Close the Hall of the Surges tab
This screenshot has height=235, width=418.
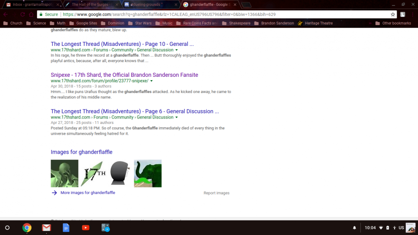[x=117, y=5]
